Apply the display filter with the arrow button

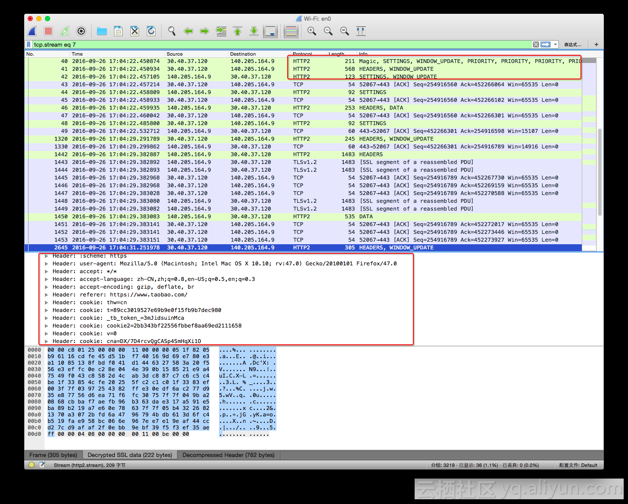point(546,44)
